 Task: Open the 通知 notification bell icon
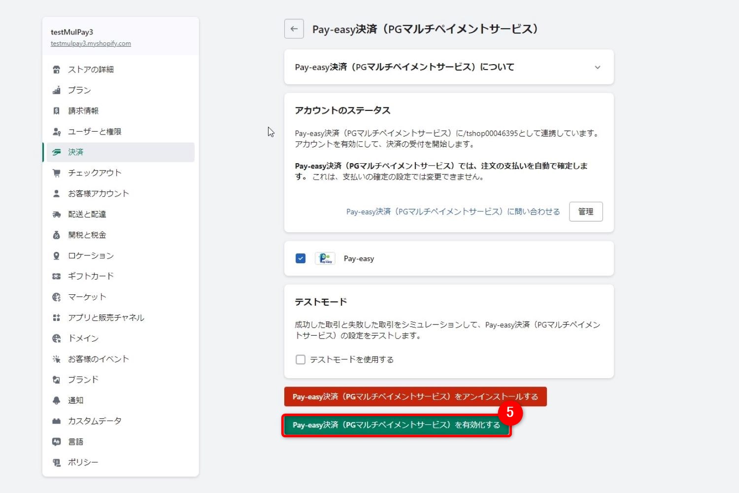pyautogui.click(x=56, y=400)
